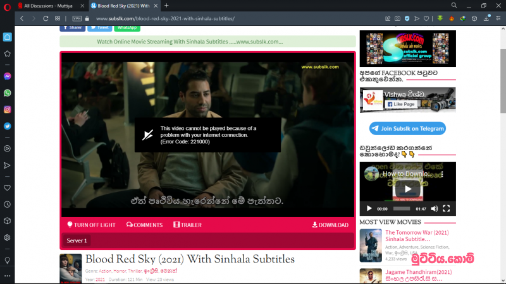Open the Easy Setup sliders menu

(498, 19)
